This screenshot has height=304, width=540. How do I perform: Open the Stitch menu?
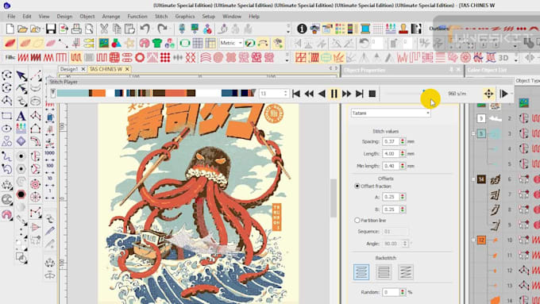pyautogui.click(x=161, y=16)
